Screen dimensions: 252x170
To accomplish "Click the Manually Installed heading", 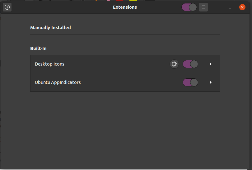I will point(50,28).
